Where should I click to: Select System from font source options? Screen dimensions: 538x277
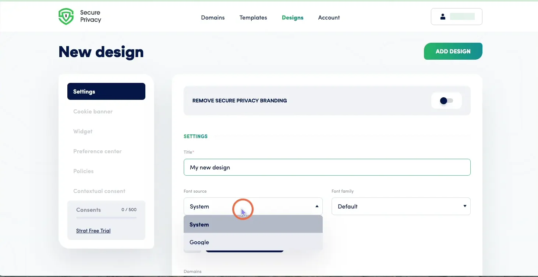pyautogui.click(x=199, y=224)
